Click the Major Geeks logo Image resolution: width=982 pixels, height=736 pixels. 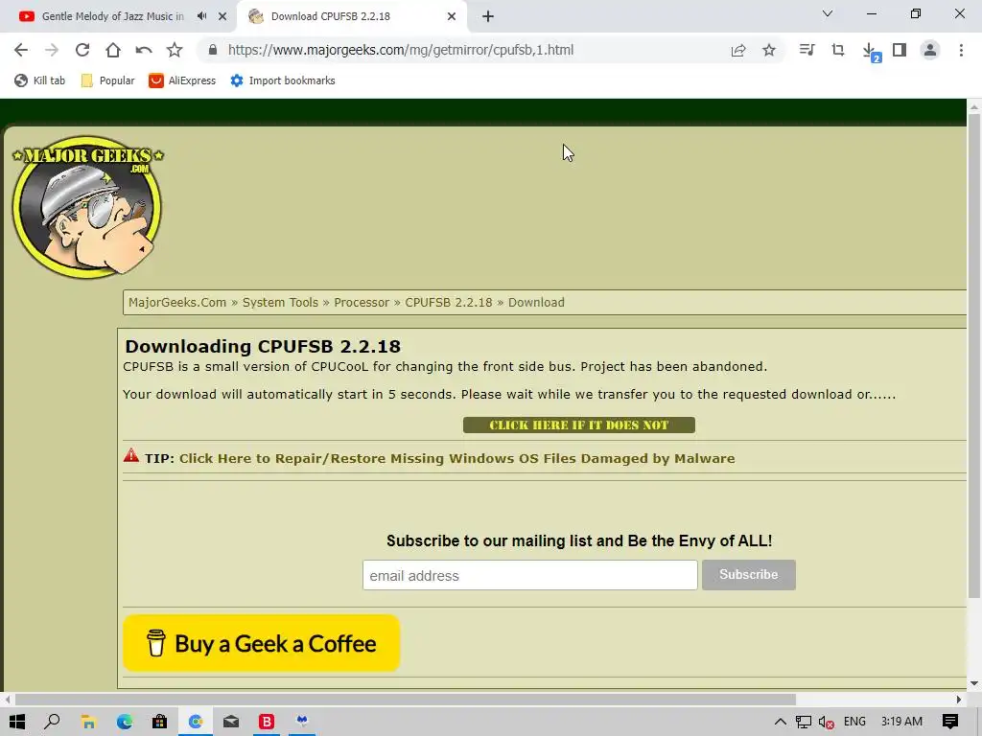87,207
